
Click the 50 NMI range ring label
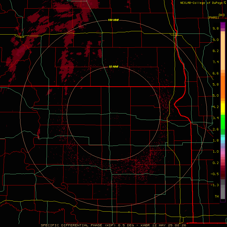click(113, 67)
